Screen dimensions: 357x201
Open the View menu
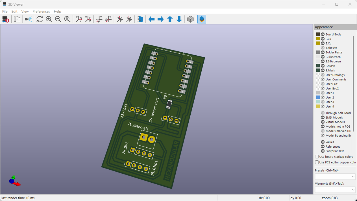tap(25, 11)
